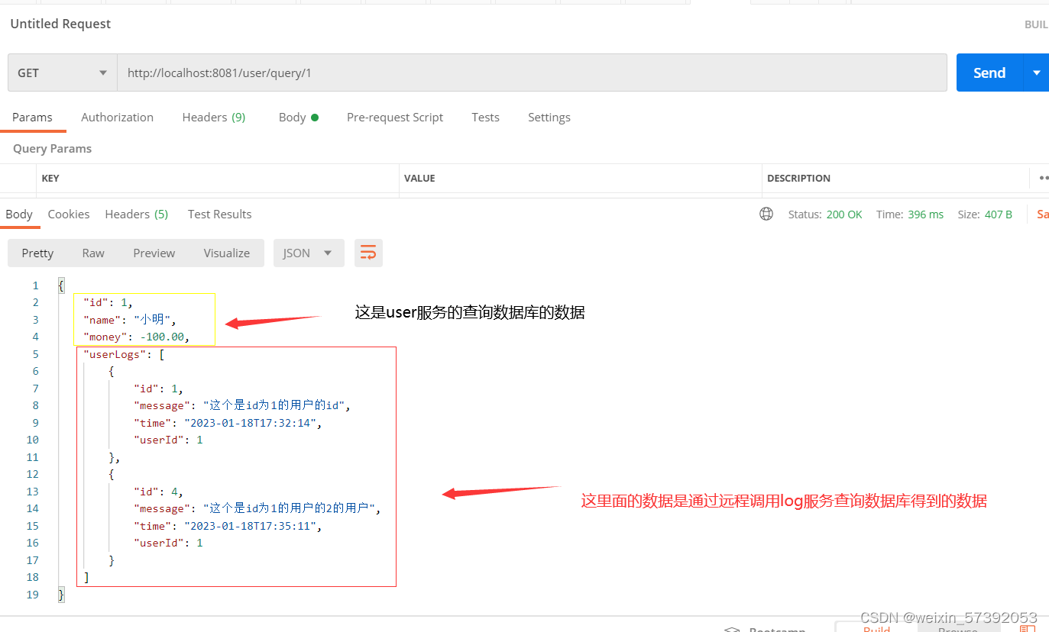This screenshot has height=632, width=1049.
Task: Click the Query Params label
Action: (52, 148)
